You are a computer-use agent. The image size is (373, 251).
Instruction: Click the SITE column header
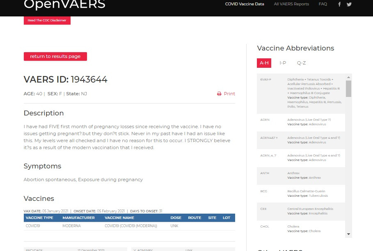pos(212,218)
